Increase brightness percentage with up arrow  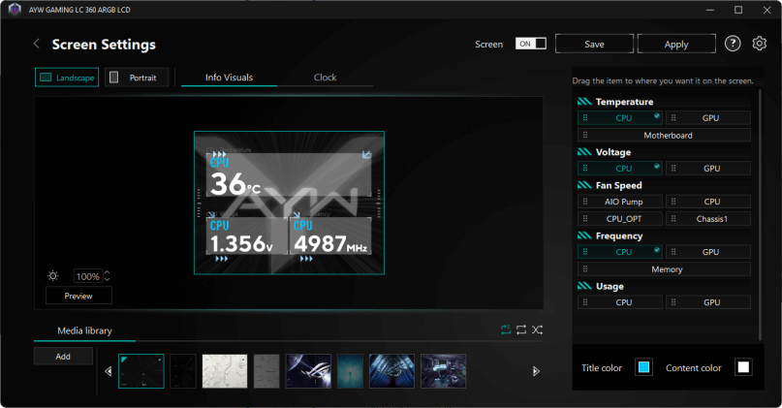107,273
